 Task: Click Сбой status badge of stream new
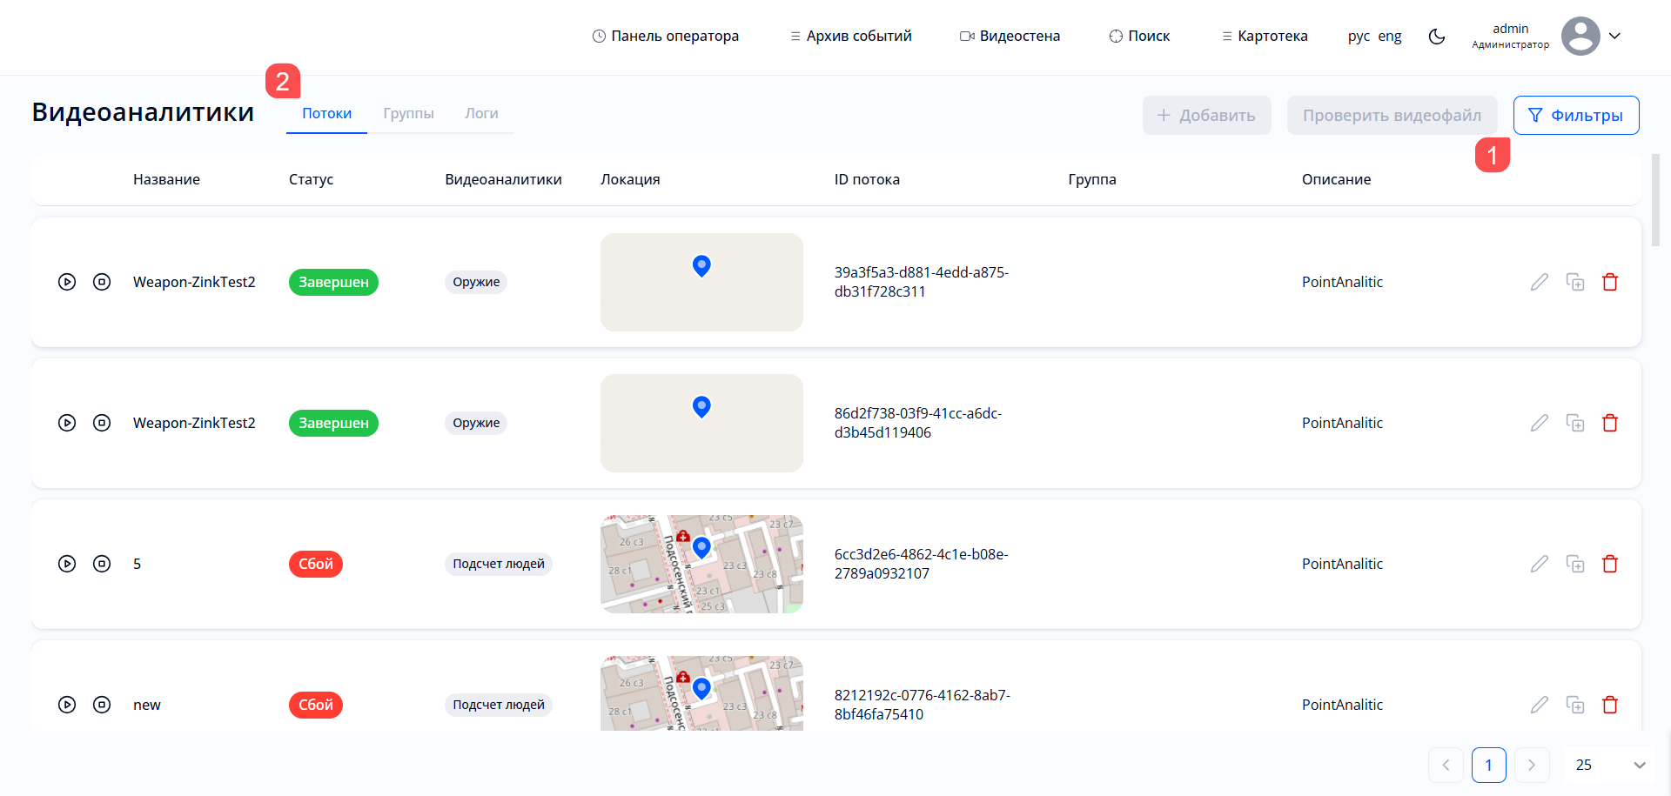[316, 705]
